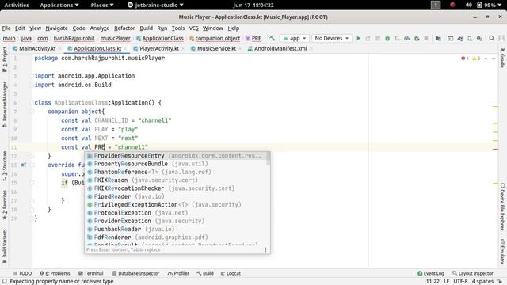Open the File menu
Screen dimensions: 507x285
6,28
